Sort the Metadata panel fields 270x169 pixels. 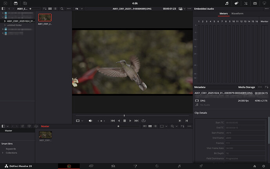click(x=266, y=87)
